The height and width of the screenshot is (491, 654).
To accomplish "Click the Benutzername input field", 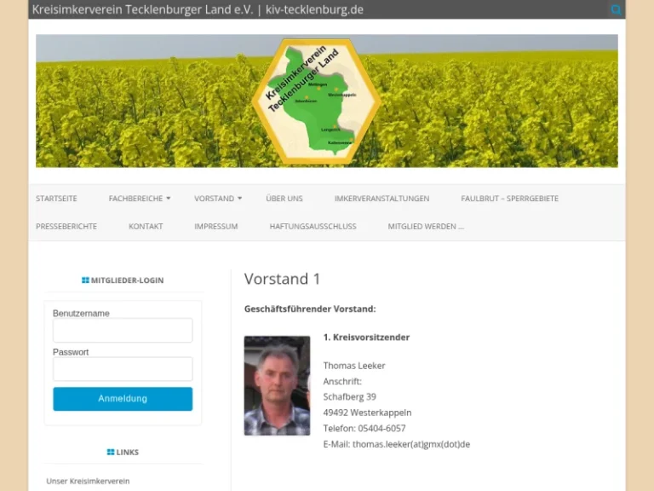I will pyautogui.click(x=123, y=330).
